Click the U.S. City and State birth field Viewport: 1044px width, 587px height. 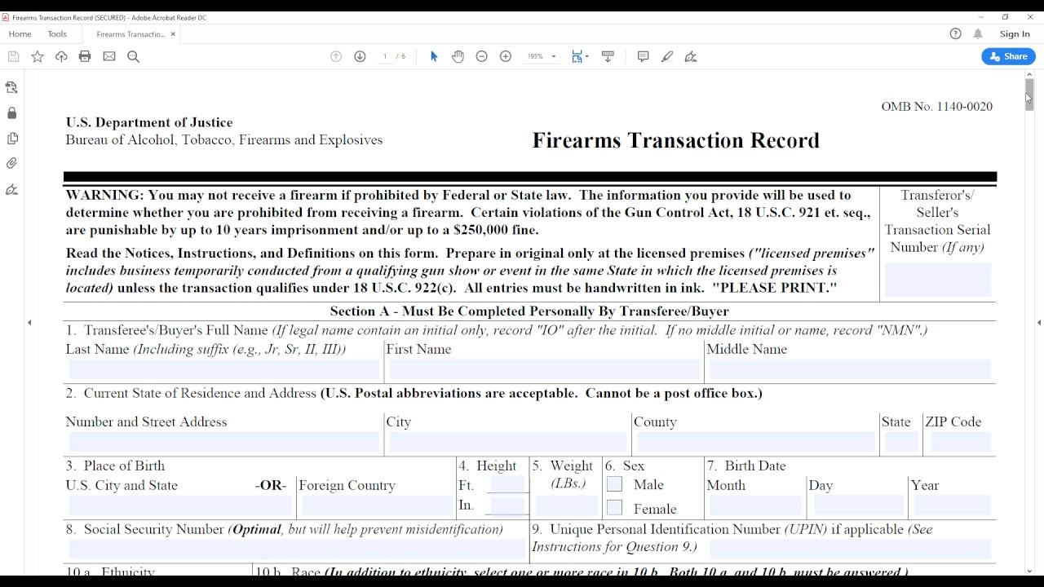point(180,505)
